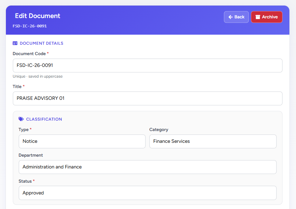
Task: Click the archive box icon
Action: pos(258,17)
